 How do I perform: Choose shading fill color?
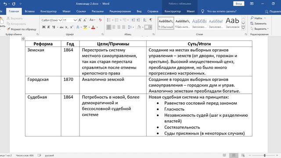click(x=139, y=27)
